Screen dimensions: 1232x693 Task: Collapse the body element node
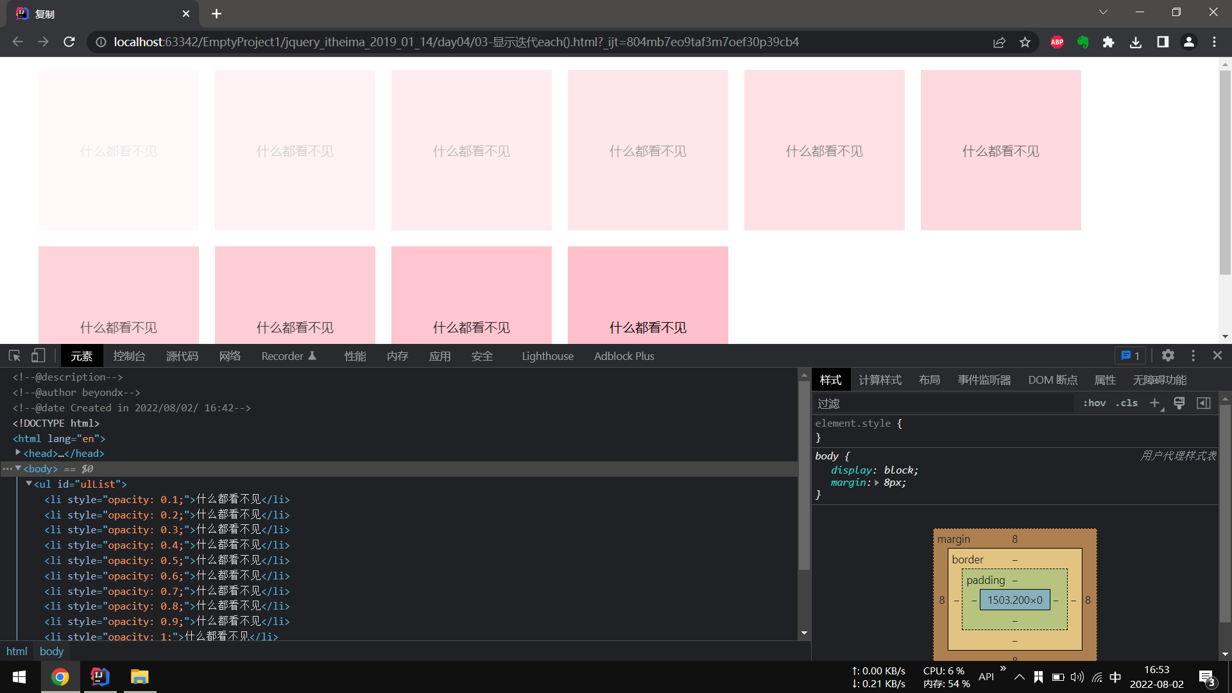tap(18, 468)
